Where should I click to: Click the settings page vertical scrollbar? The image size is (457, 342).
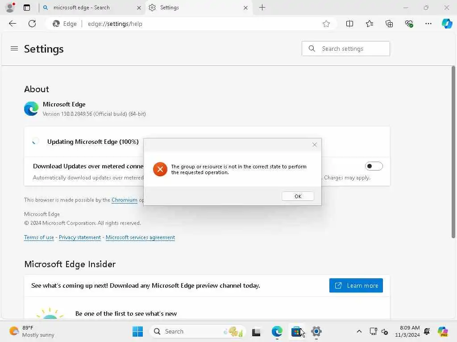[x=453, y=152]
